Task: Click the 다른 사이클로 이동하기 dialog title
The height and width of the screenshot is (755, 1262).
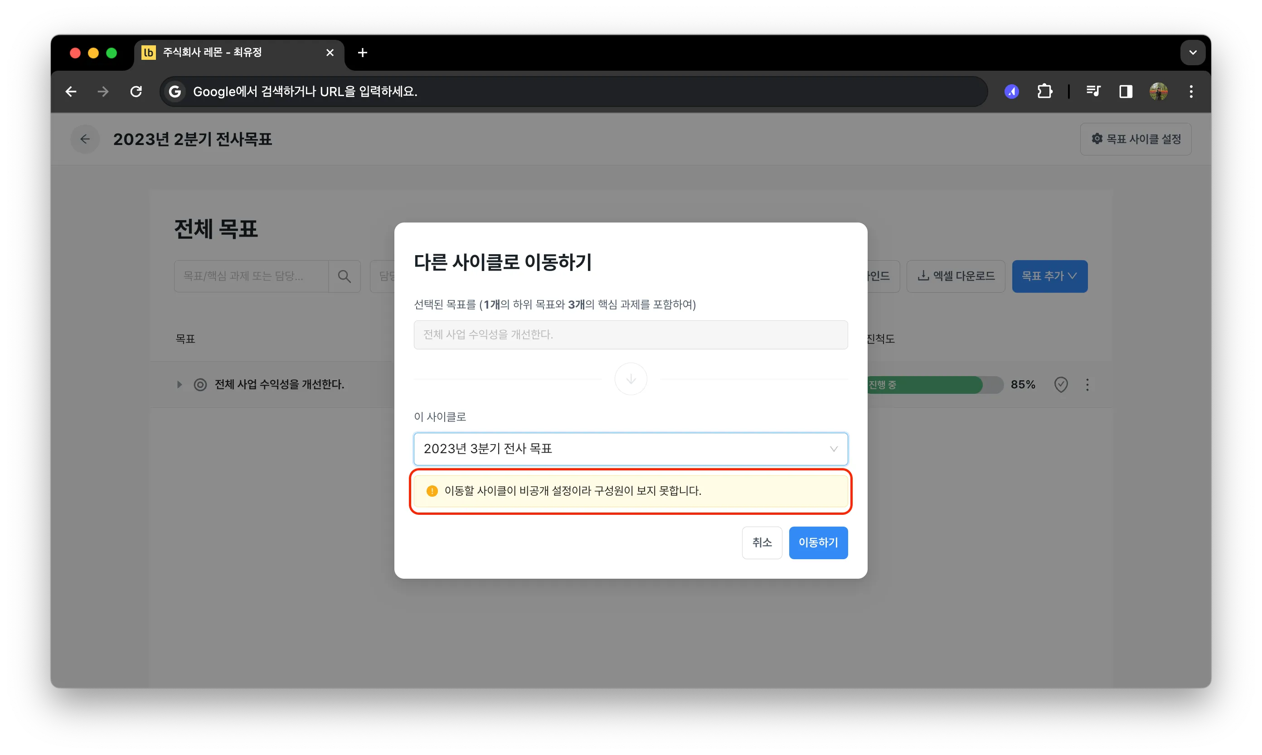Action: tap(503, 262)
